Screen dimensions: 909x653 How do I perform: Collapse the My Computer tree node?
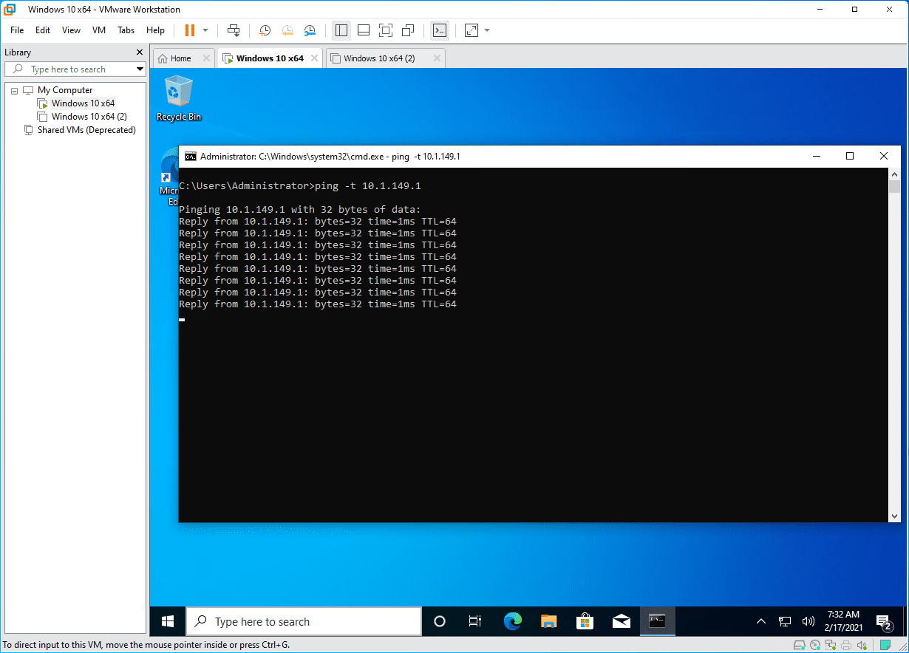click(x=14, y=90)
